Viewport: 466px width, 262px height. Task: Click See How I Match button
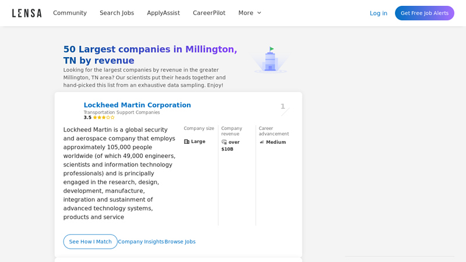click(90, 242)
